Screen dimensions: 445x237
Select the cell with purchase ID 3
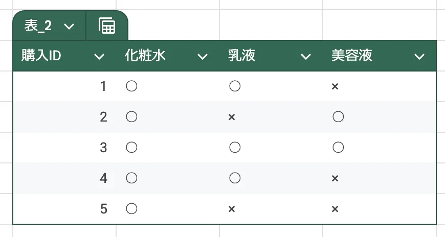tap(65, 148)
